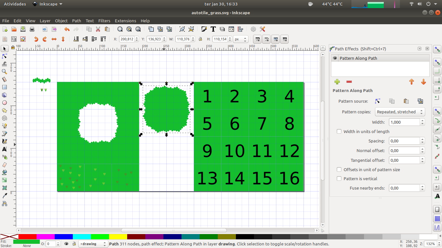This screenshot has height=248, width=442.
Task: Open the Filters menu
Action: click(x=104, y=21)
